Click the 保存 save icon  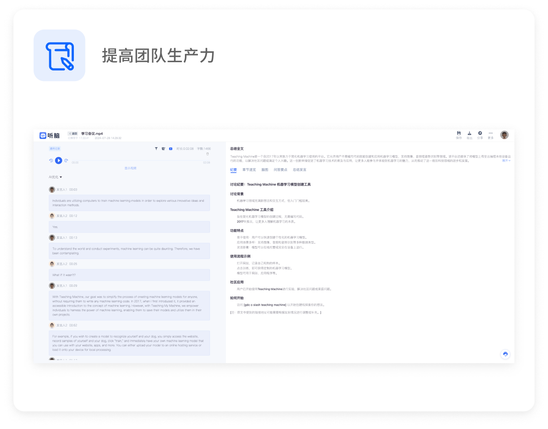tap(458, 133)
